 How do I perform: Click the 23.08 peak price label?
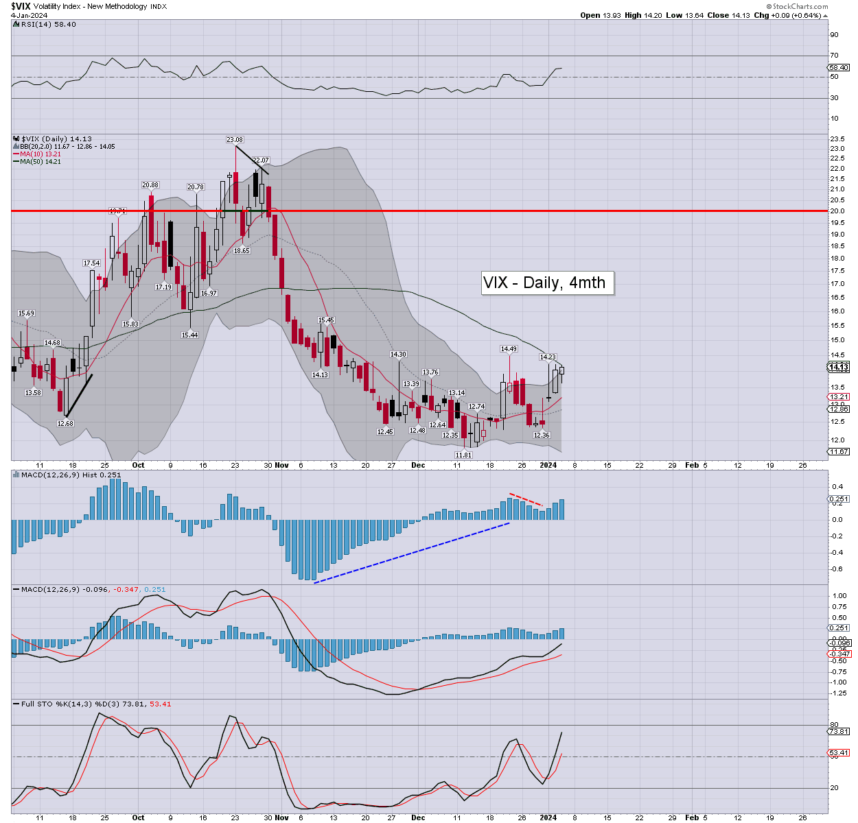235,140
